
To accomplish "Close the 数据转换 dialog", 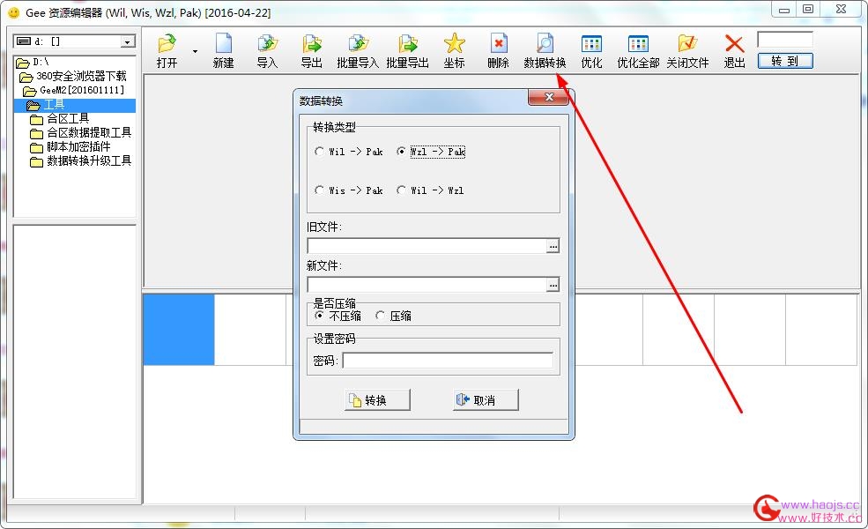I will (x=549, y=97).
